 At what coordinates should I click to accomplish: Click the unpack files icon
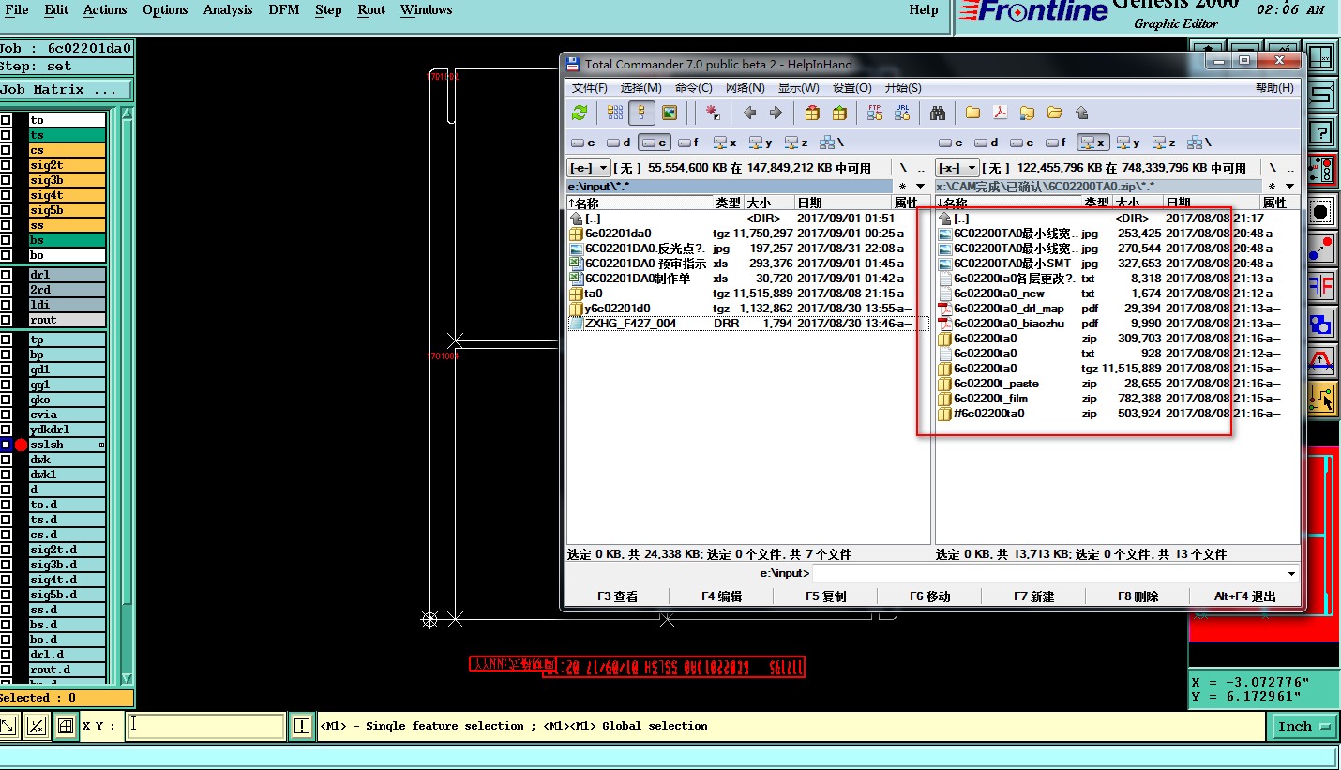[x=839, y=113]
